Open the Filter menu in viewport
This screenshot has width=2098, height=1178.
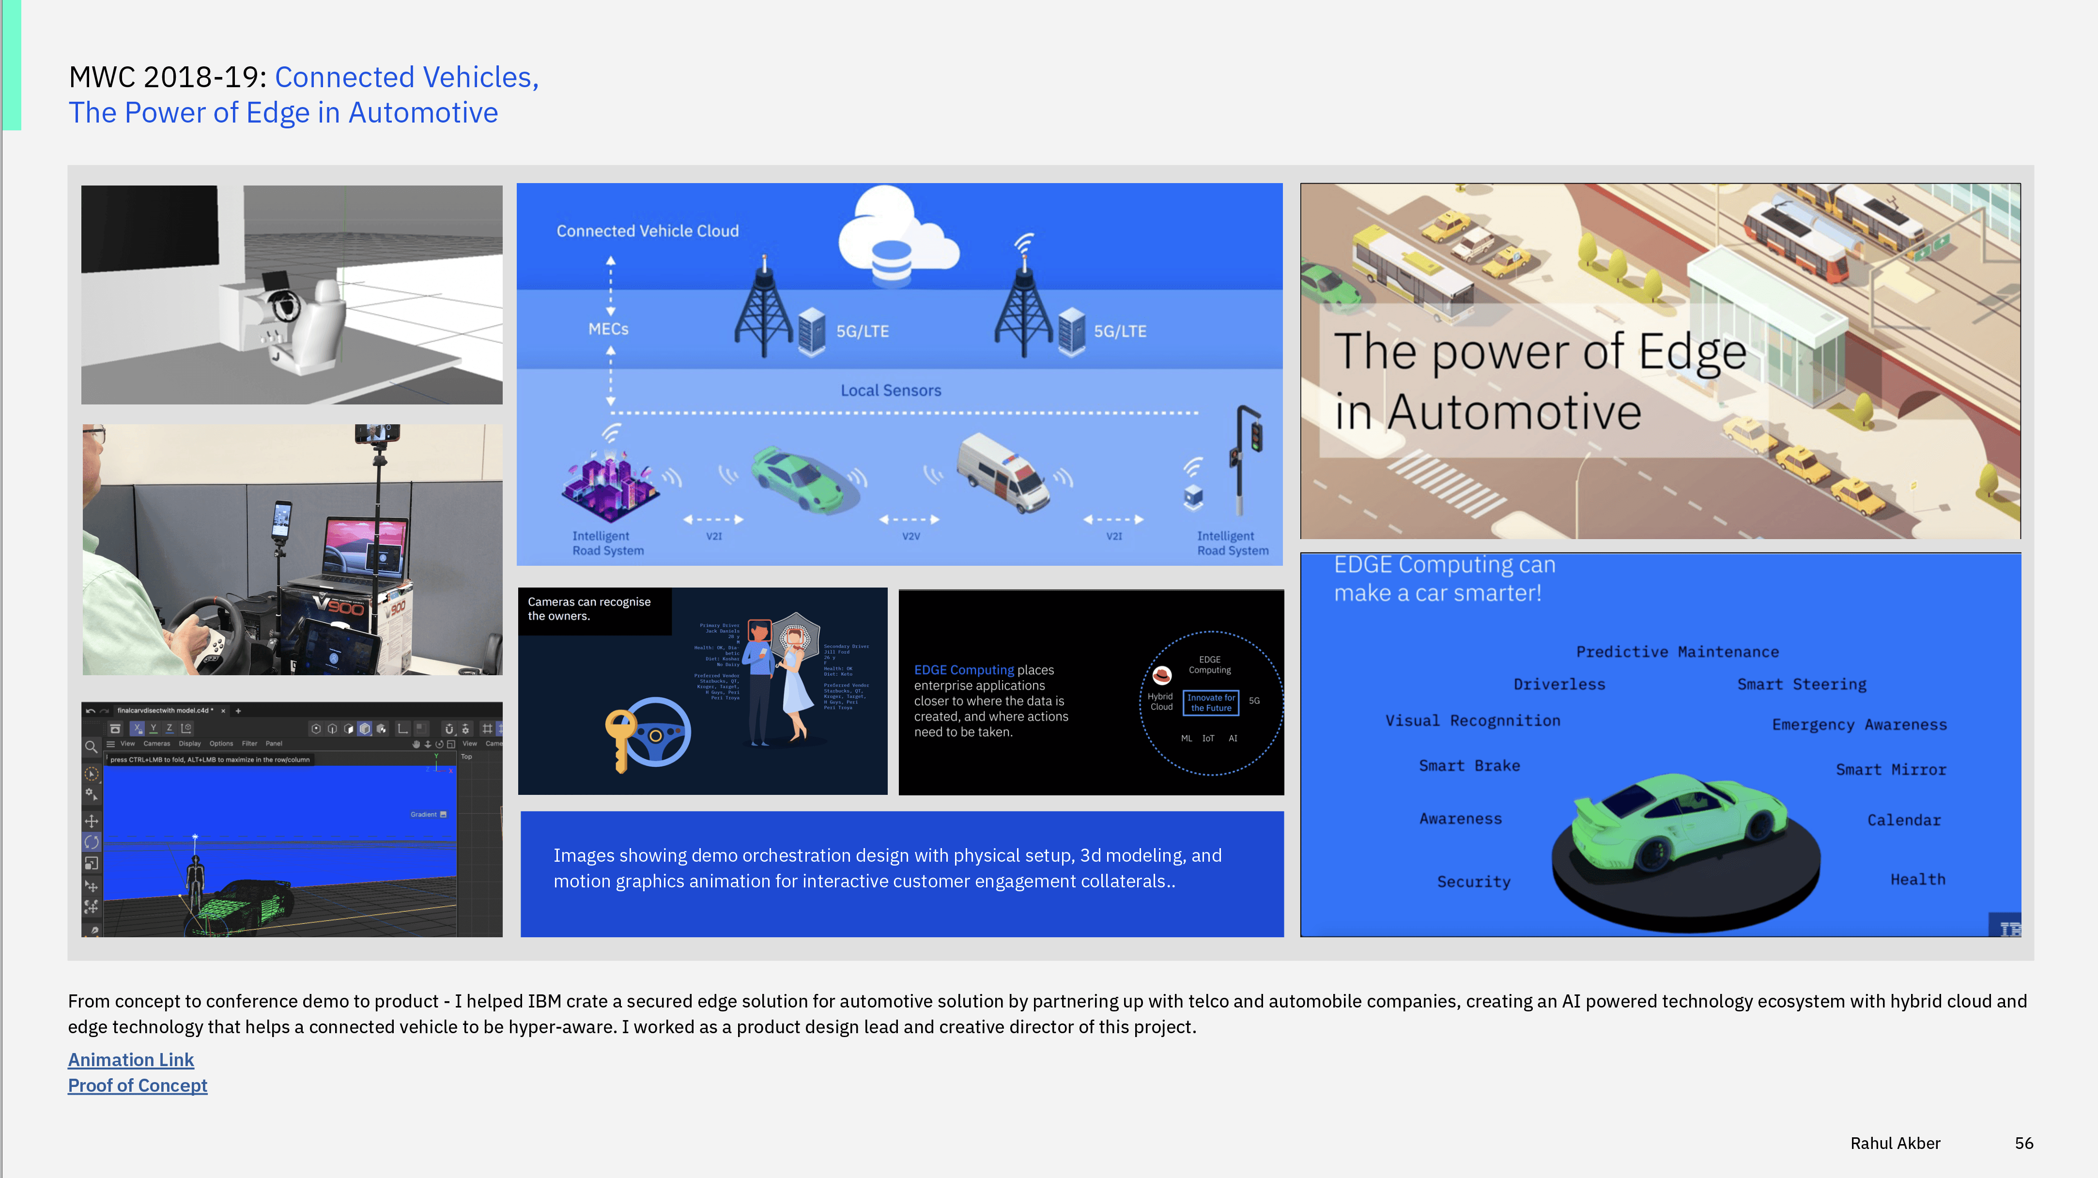point(249,744)
